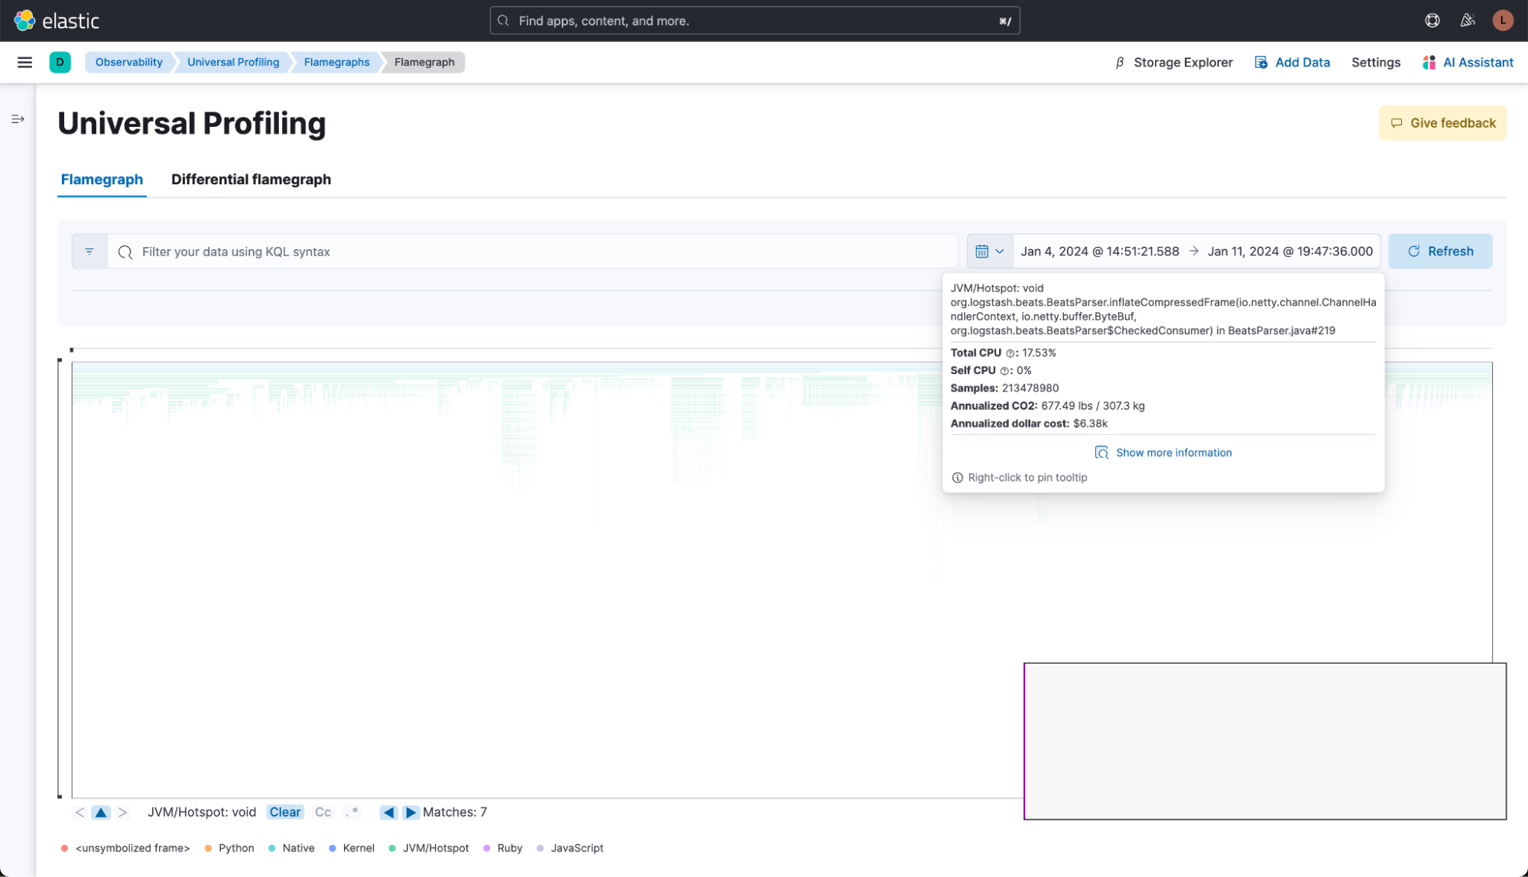Switch to Differential flamegraph tab
The width and height of the screenshot is (1528, 877).
(251, 180)
